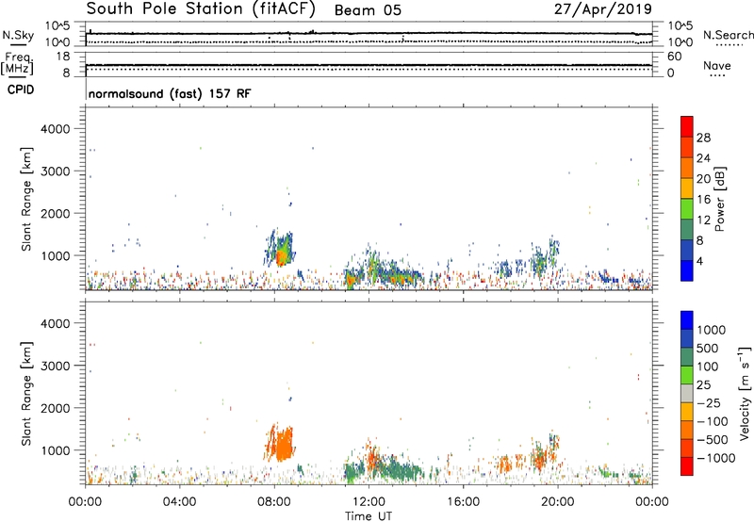Viewport: 754px width, 522px height.
Task: Pick the orange 20–24 dB Power colorbar segment
Action: click(x=687, y=169)
